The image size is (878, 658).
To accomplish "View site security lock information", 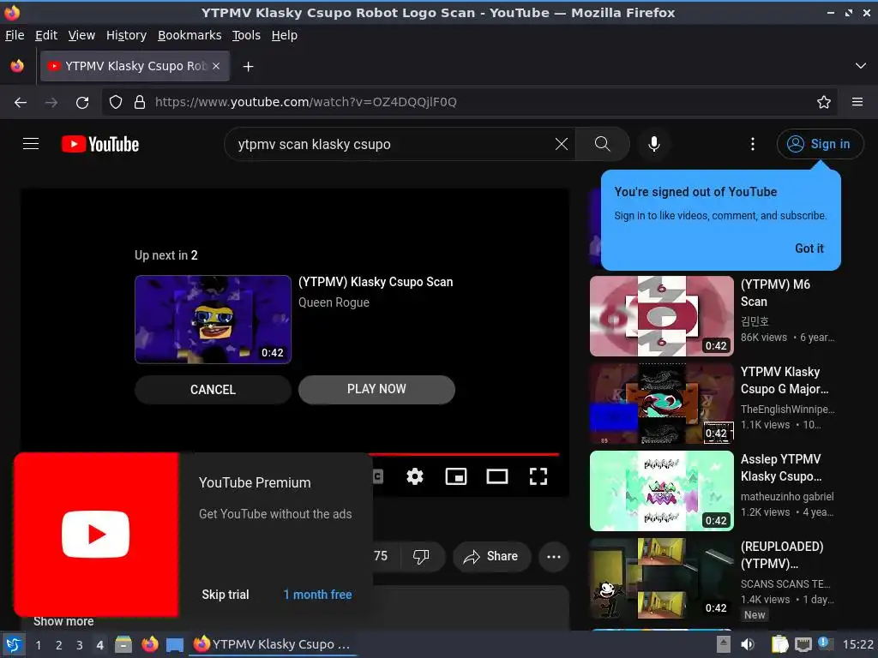I will [140, 102].
